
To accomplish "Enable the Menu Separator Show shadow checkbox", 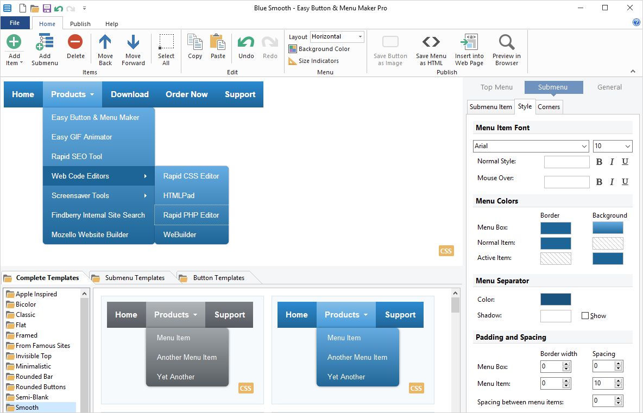I will 585,316.
